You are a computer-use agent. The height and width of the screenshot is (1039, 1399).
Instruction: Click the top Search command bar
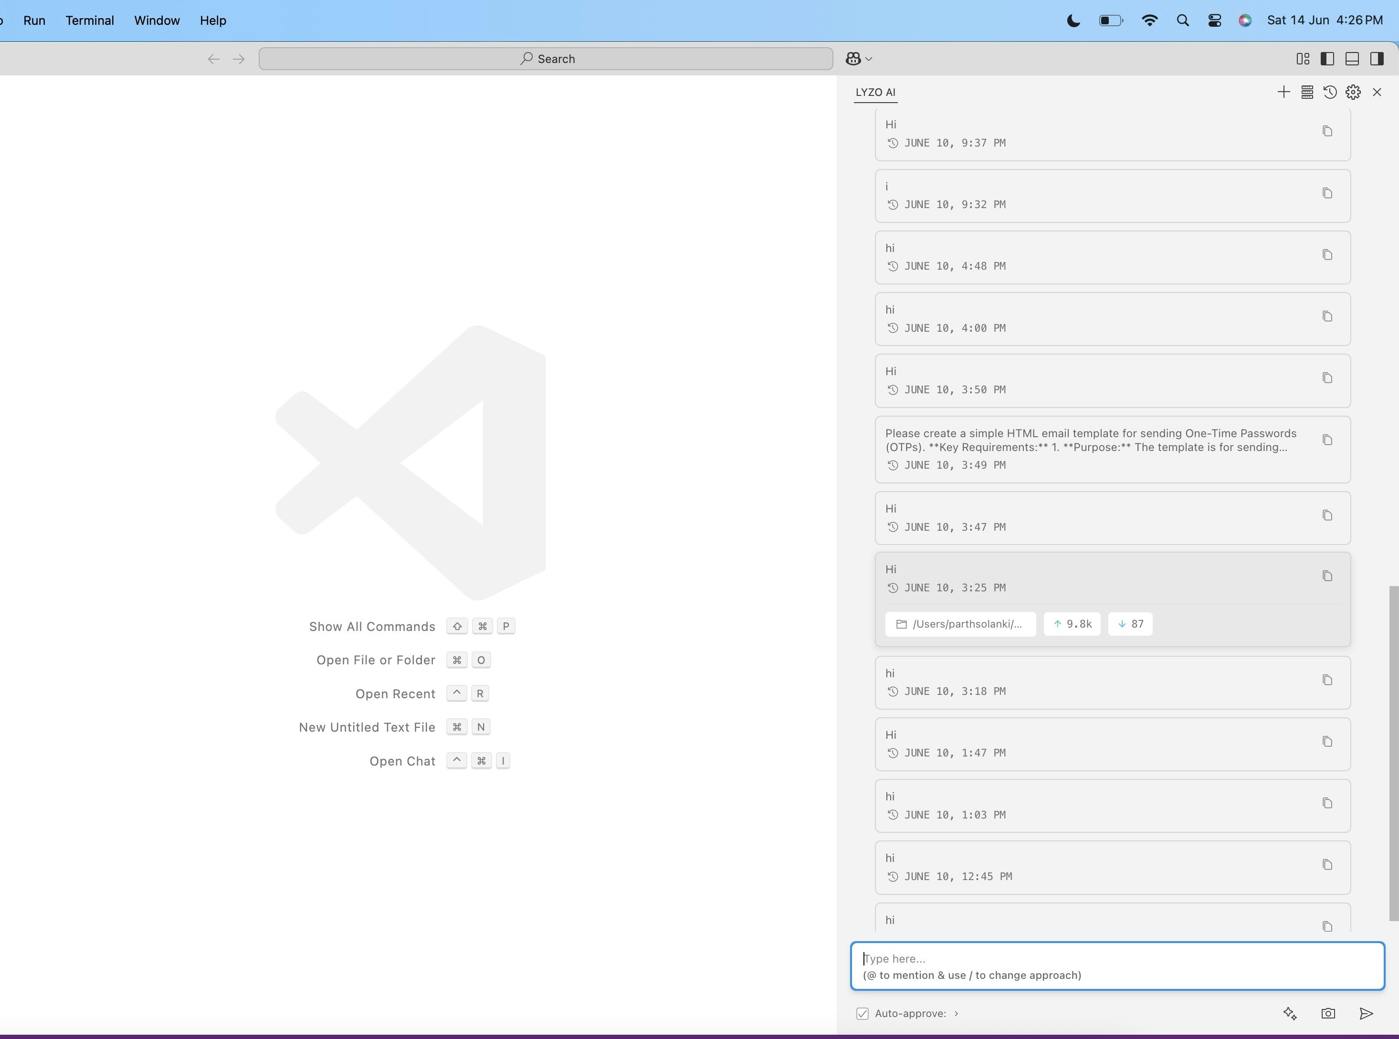[546, 59]
